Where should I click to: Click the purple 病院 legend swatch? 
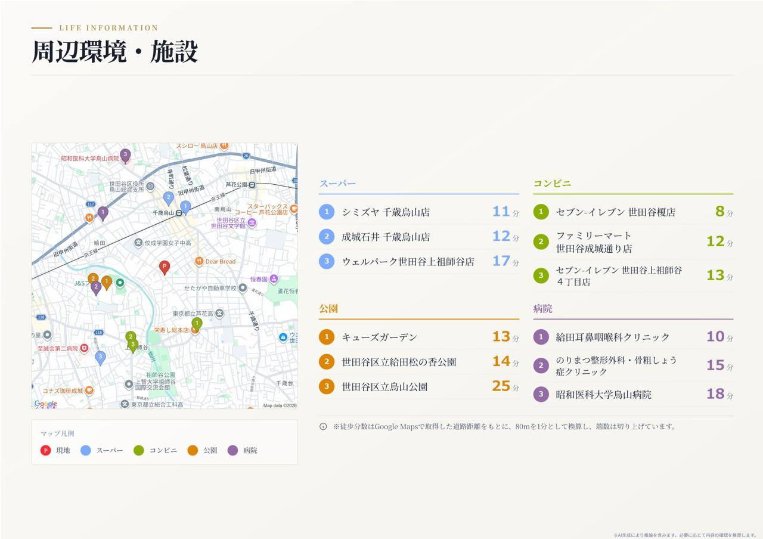pos(232,450)
